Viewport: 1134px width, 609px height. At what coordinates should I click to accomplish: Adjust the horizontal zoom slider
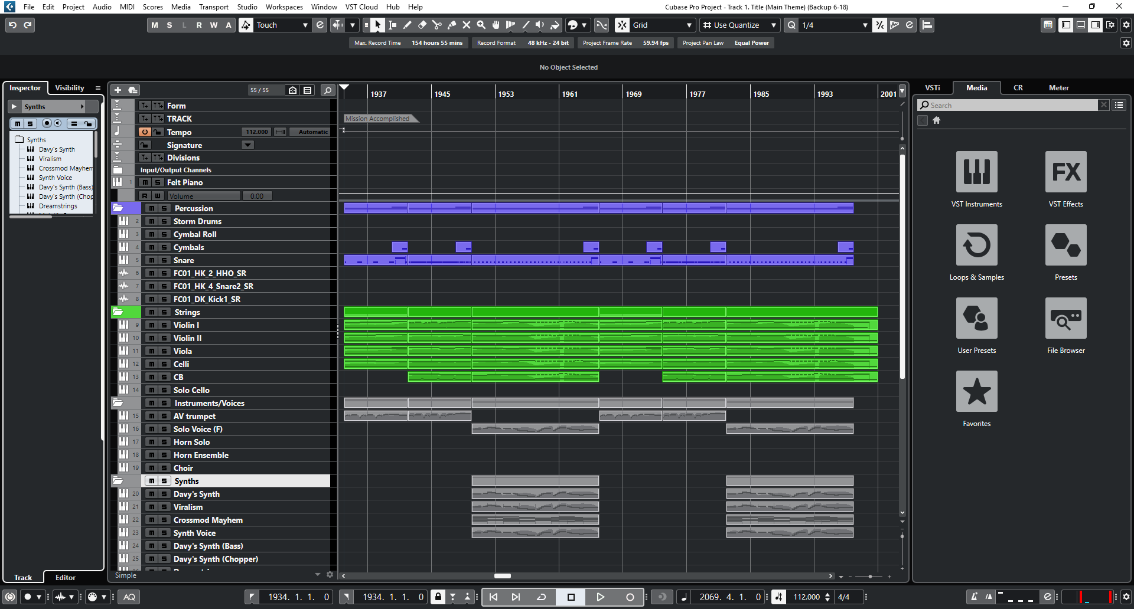click(869, 577)
